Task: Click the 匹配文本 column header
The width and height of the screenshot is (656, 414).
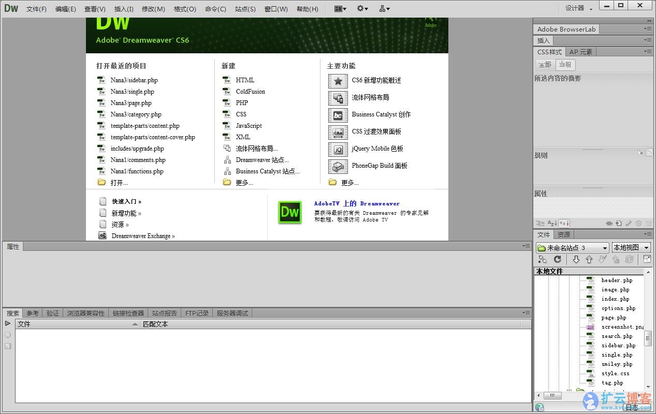Action: 330,324
